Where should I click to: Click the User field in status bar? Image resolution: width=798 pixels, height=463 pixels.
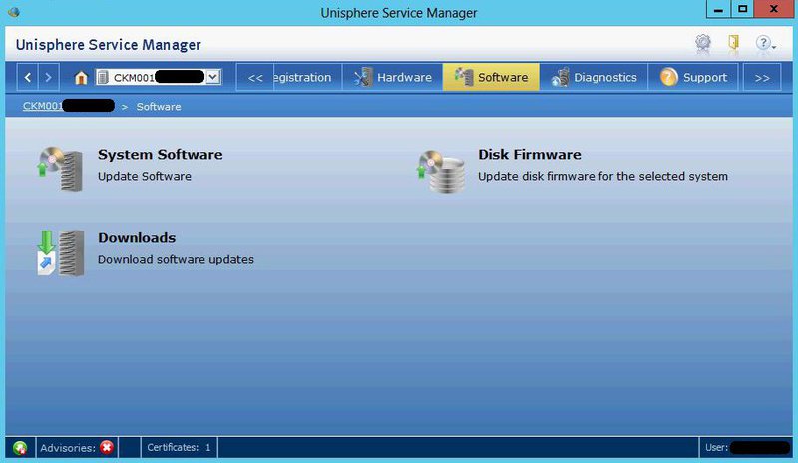point(747,448)
